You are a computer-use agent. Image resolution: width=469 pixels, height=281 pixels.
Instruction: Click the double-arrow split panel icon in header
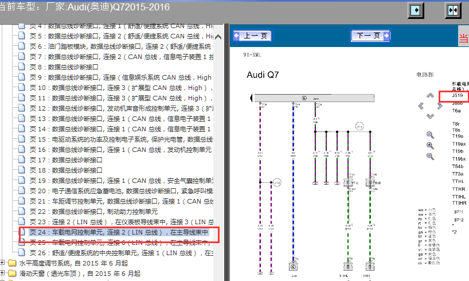[x=453, y=10]
